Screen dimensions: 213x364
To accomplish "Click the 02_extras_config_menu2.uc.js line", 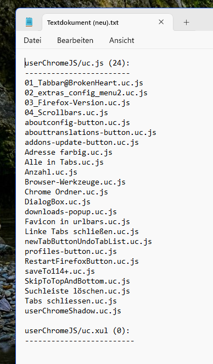I will click(86, 93).
